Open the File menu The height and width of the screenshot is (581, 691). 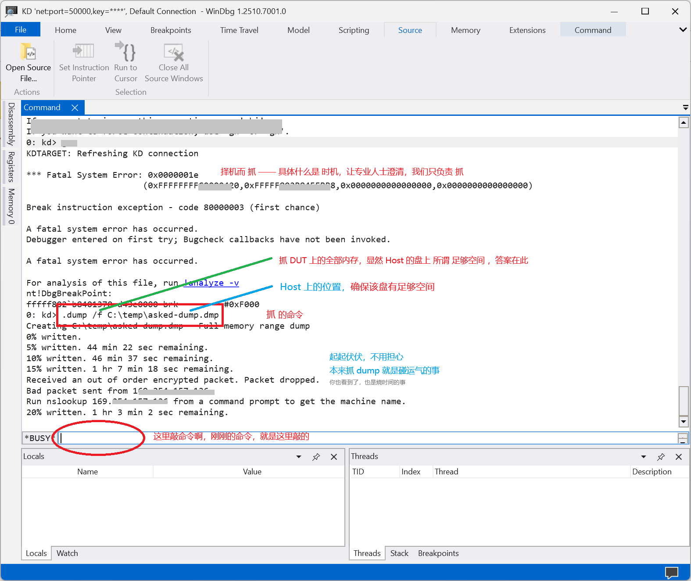pyautogui.click(x=21, y=30)
